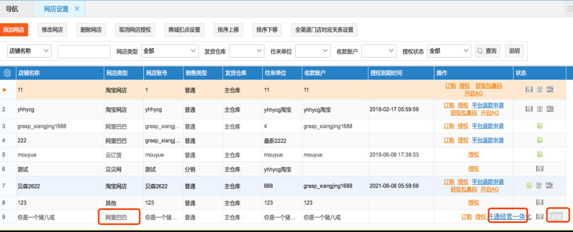Image resolution: width=573 pixels, height=232 pixels.
Task: Click 授 icon in 你是一个猪八戒 row
Action: pos(540,217)
